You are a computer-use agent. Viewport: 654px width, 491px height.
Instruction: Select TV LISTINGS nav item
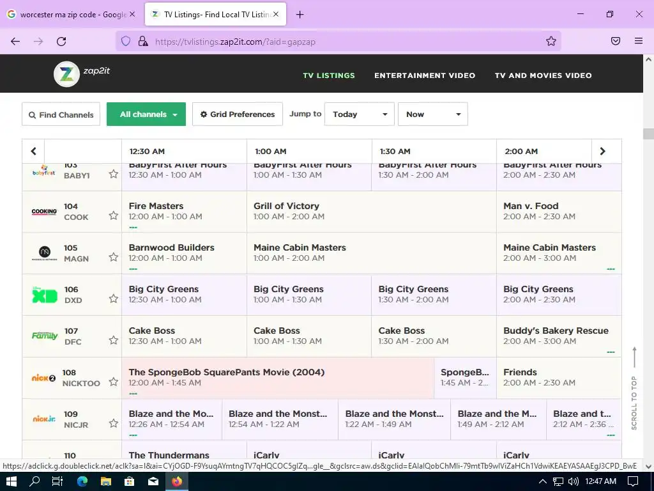(x=329, y=75)
